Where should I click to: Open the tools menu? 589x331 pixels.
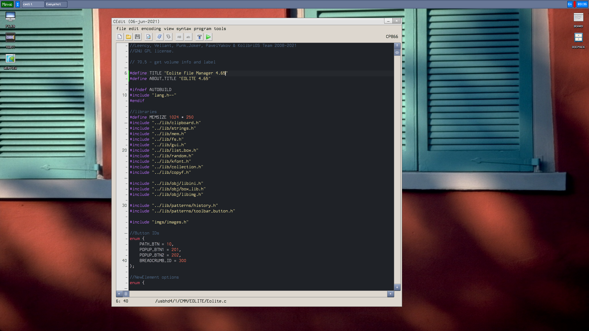click(x=220, y=29)
